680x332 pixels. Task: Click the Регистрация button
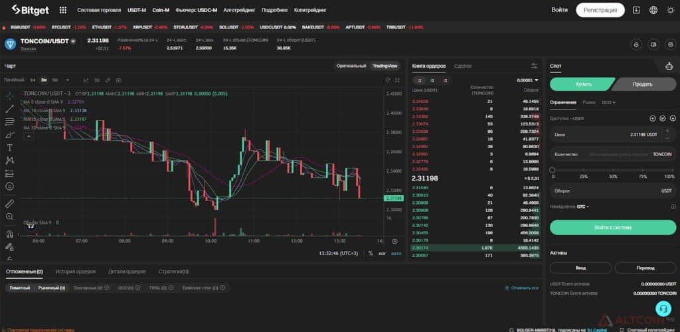tap(600, 10)
